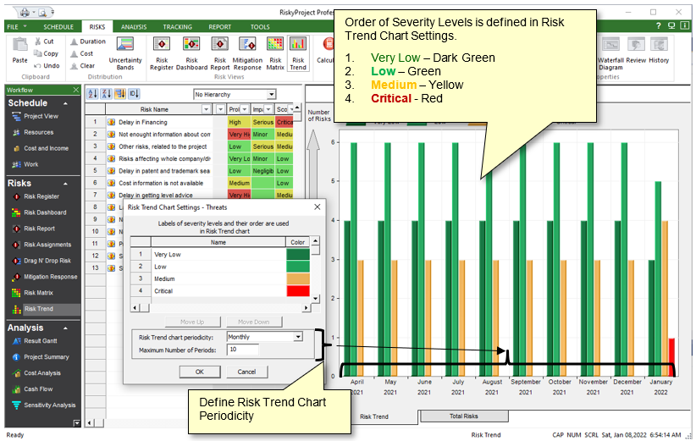Switch to the ANALYSIS ribbon tab
This screenshot has width=696, height=441.
coord(134,26)
